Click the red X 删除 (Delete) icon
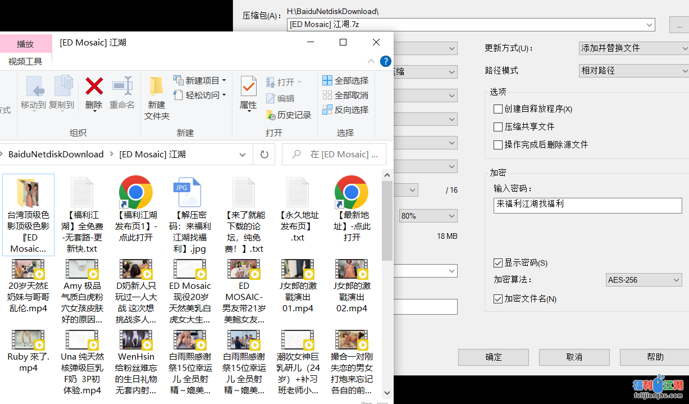This screenshot has height=404, width=689. (x=94, y=87)
